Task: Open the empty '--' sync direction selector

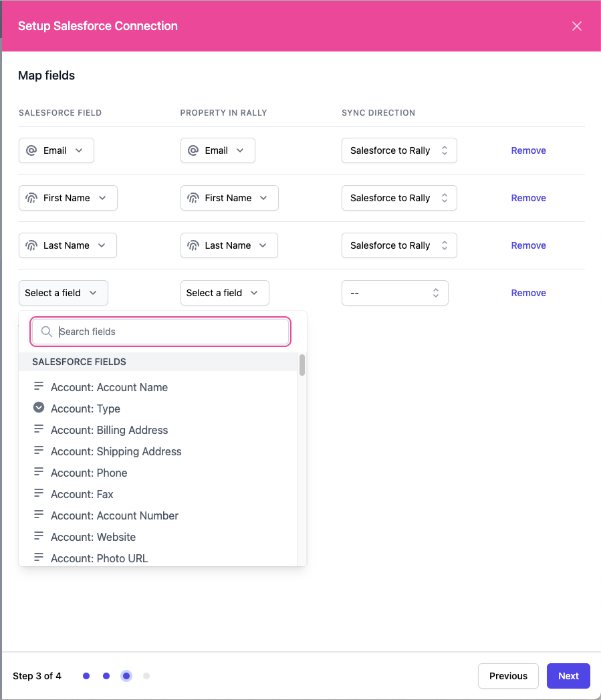Action: pyautogui.click(x=394, y=293)
